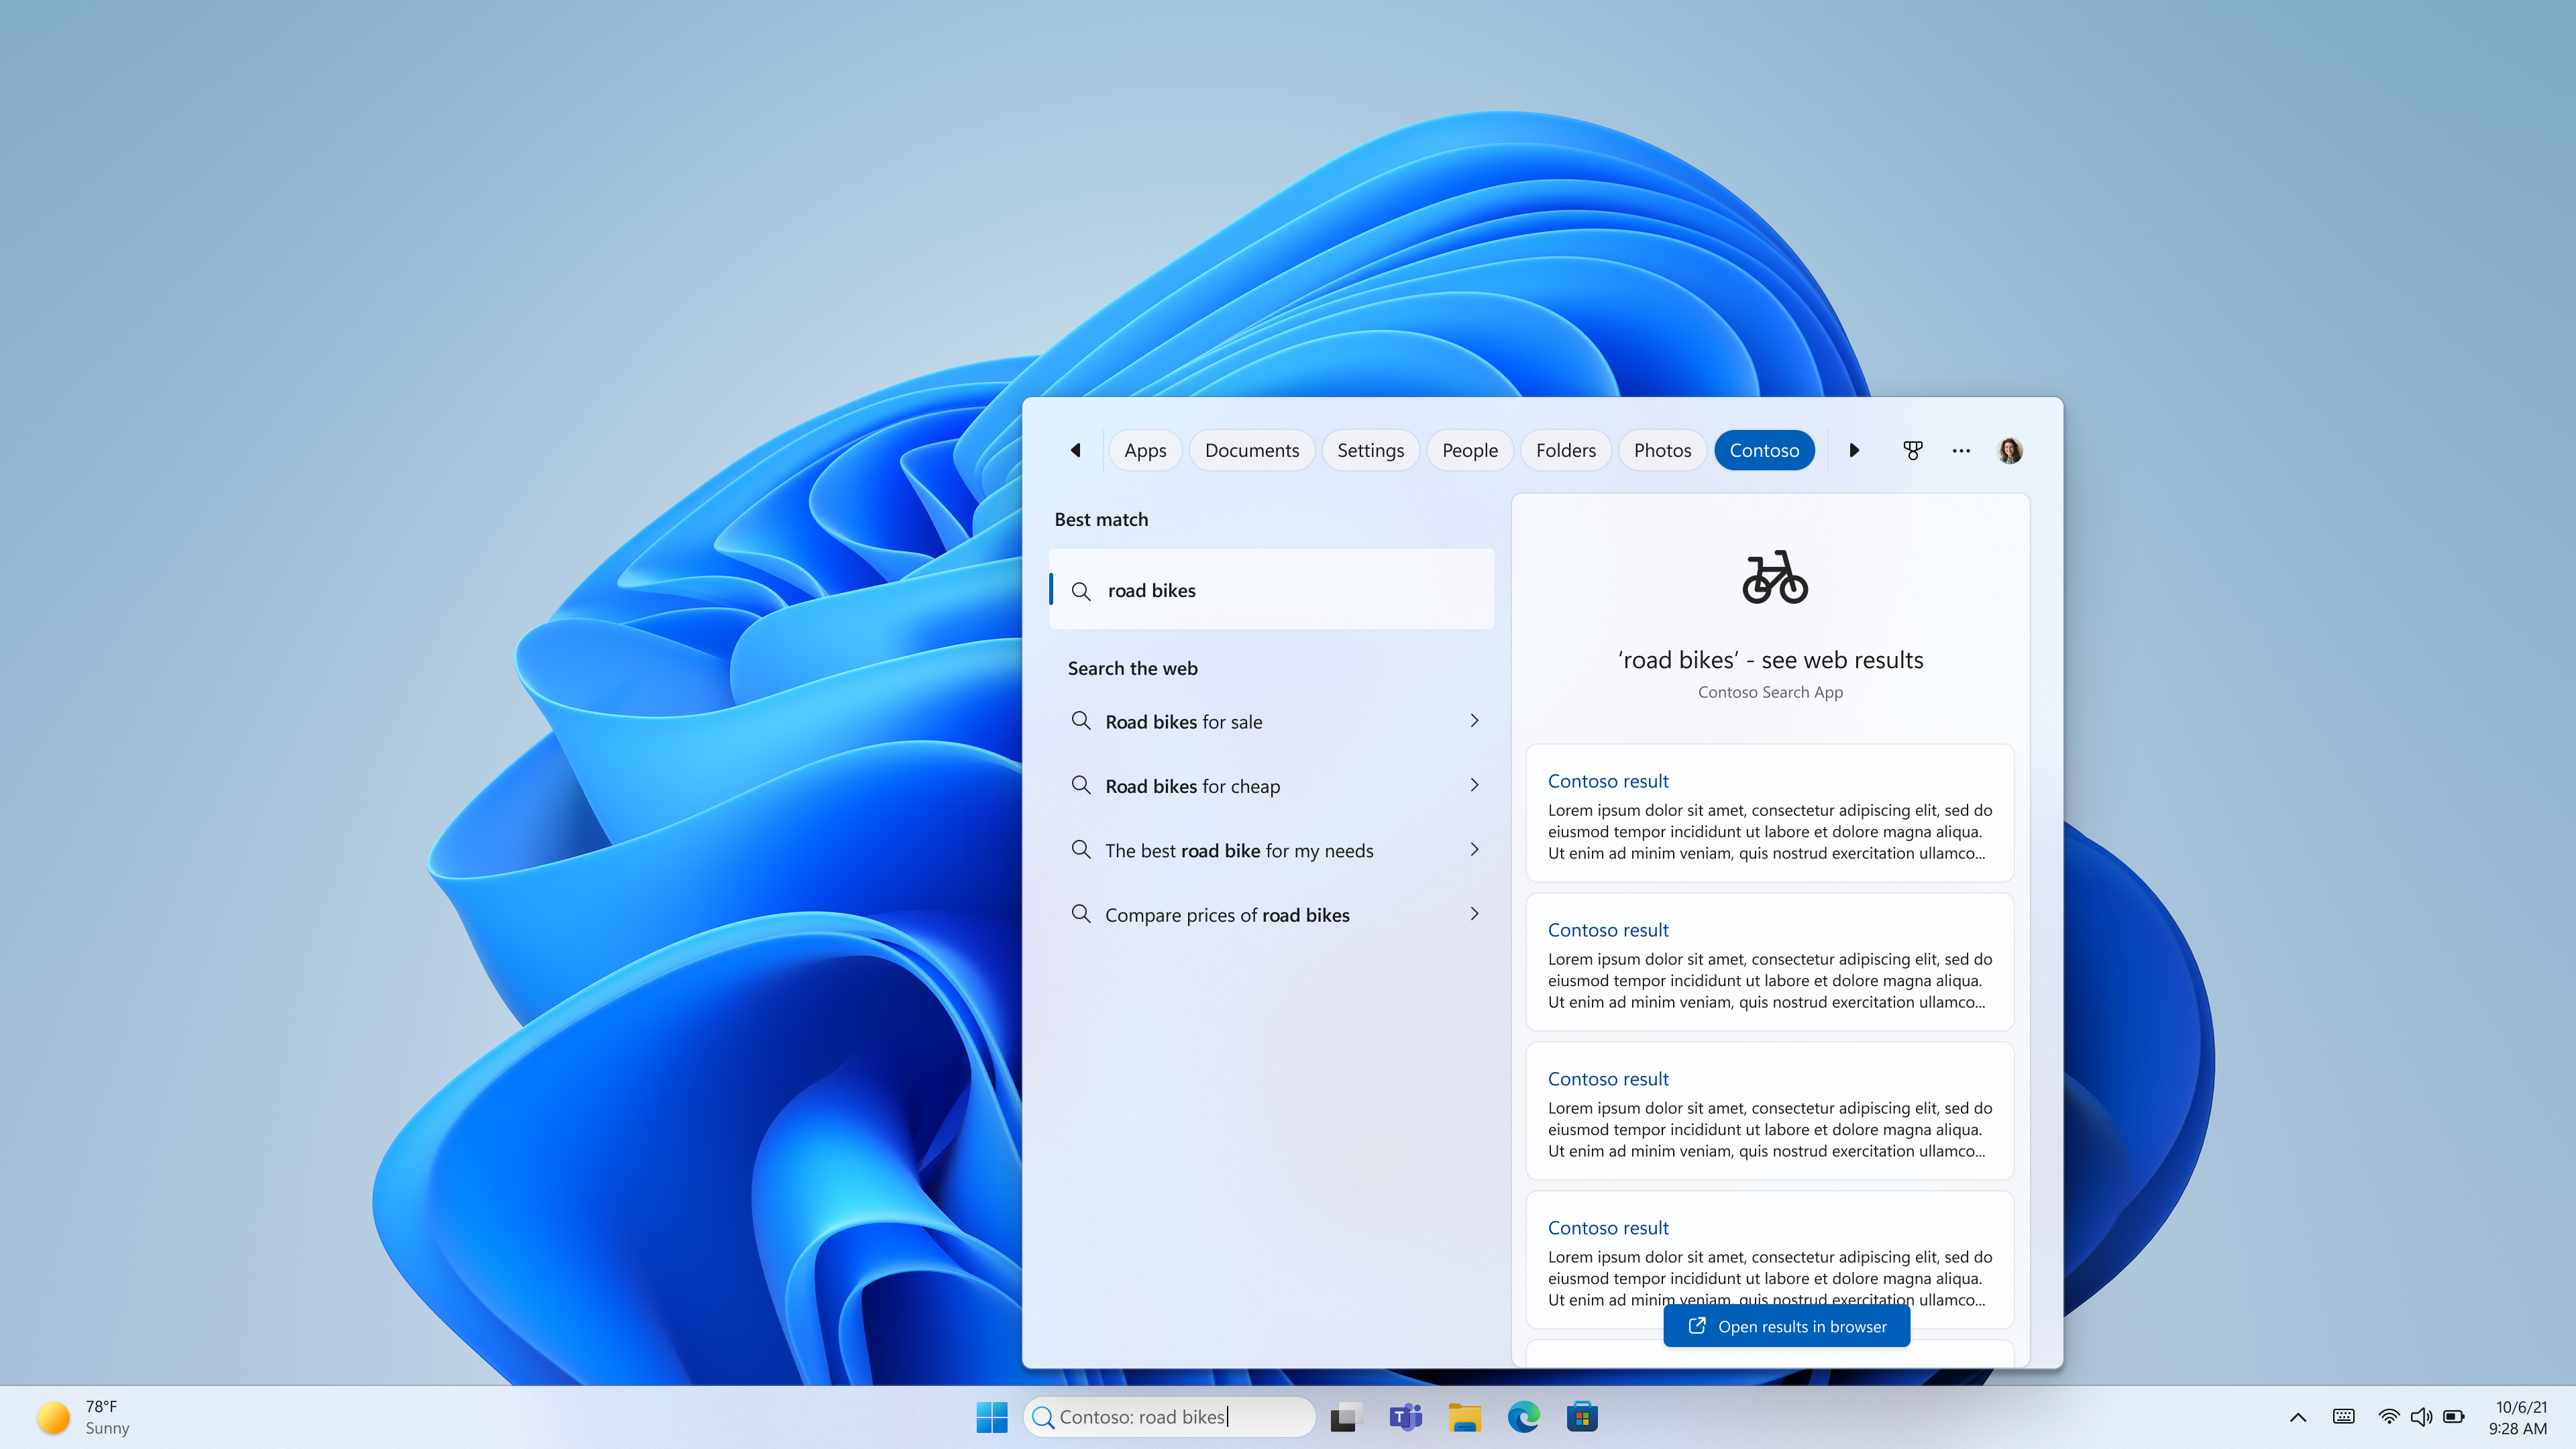Click 'Road bikes for cheap' suggestion
The width and height of the screenshot is (2576, 1449).
1272,784
